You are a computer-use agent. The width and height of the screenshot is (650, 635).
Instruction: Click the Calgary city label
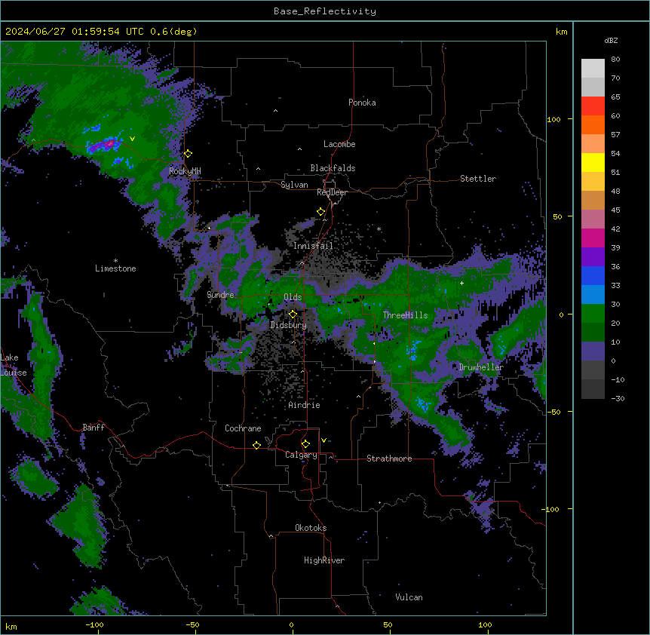(x=302, y=455)
